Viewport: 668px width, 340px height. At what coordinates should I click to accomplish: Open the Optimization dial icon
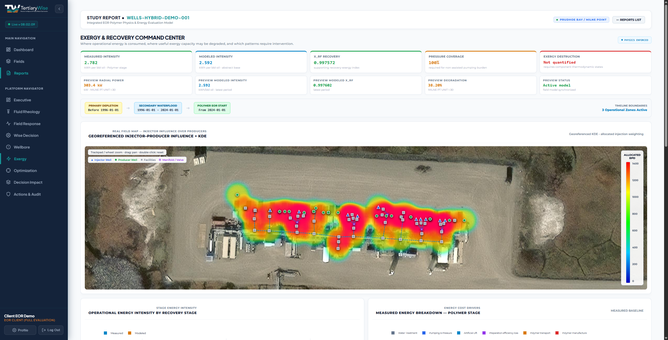point(8,170)
